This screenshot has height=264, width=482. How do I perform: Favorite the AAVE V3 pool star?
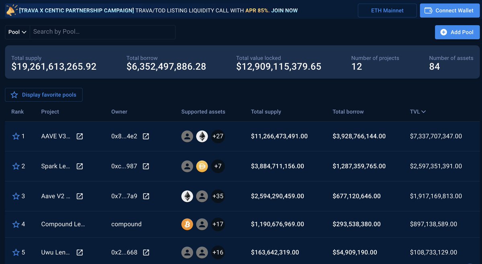tap(16, 136)
